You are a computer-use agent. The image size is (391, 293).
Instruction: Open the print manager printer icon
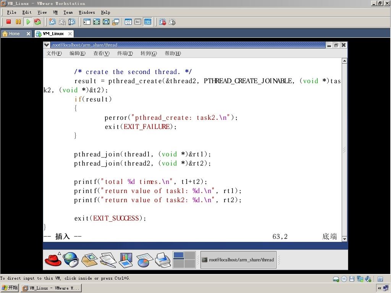pyautogui.click(x=163, y=260)
